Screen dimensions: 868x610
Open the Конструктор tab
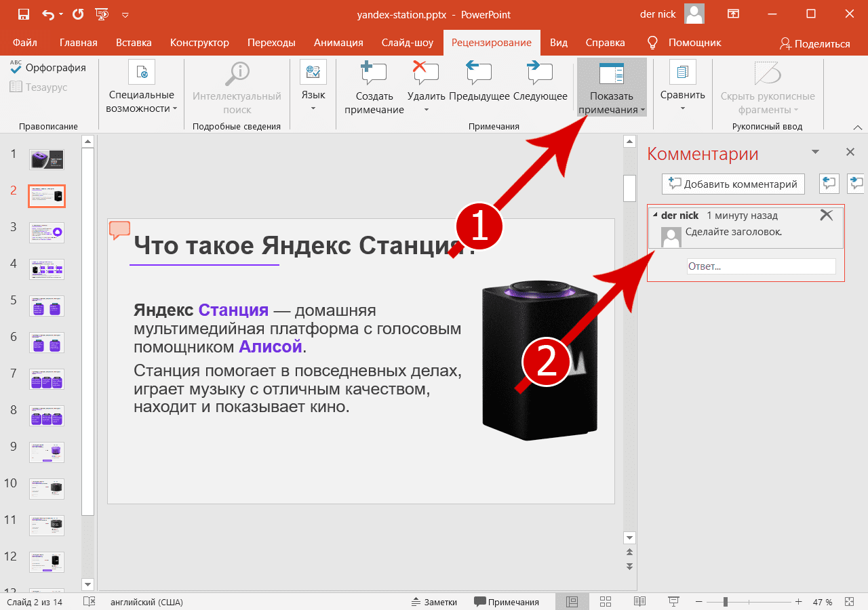199,43
